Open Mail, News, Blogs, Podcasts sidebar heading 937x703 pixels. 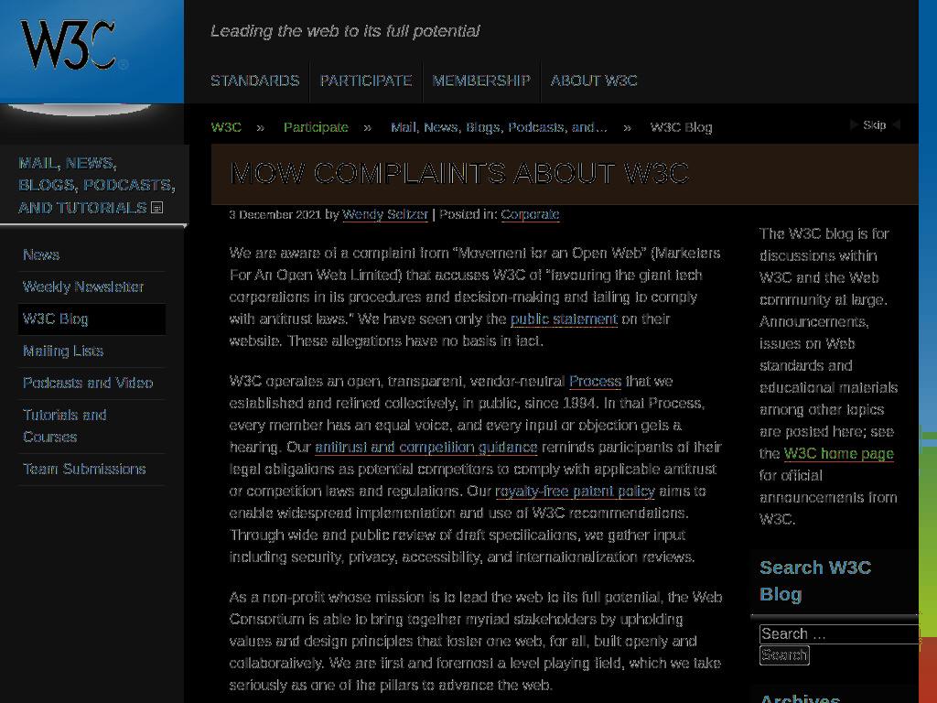(97, 185)
